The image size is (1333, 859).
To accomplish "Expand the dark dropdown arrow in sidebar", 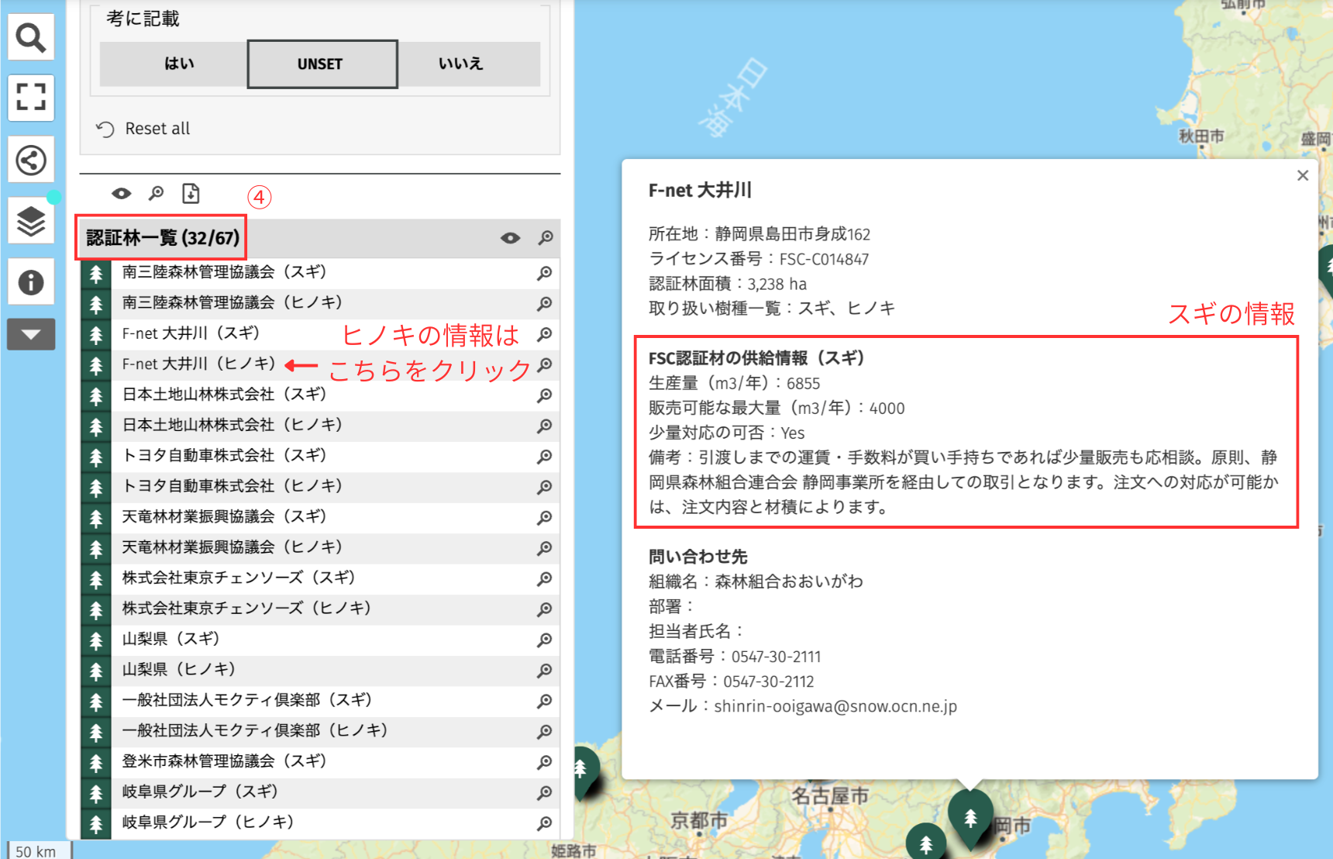I will click(31, 335).
